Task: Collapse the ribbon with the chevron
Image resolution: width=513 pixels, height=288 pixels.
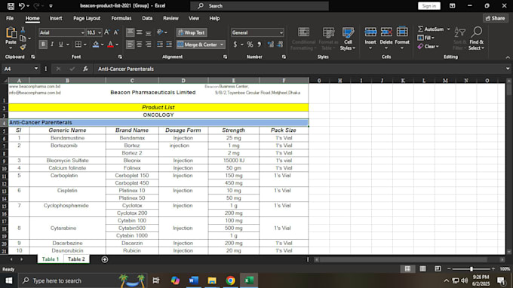Action: [508, 57]
